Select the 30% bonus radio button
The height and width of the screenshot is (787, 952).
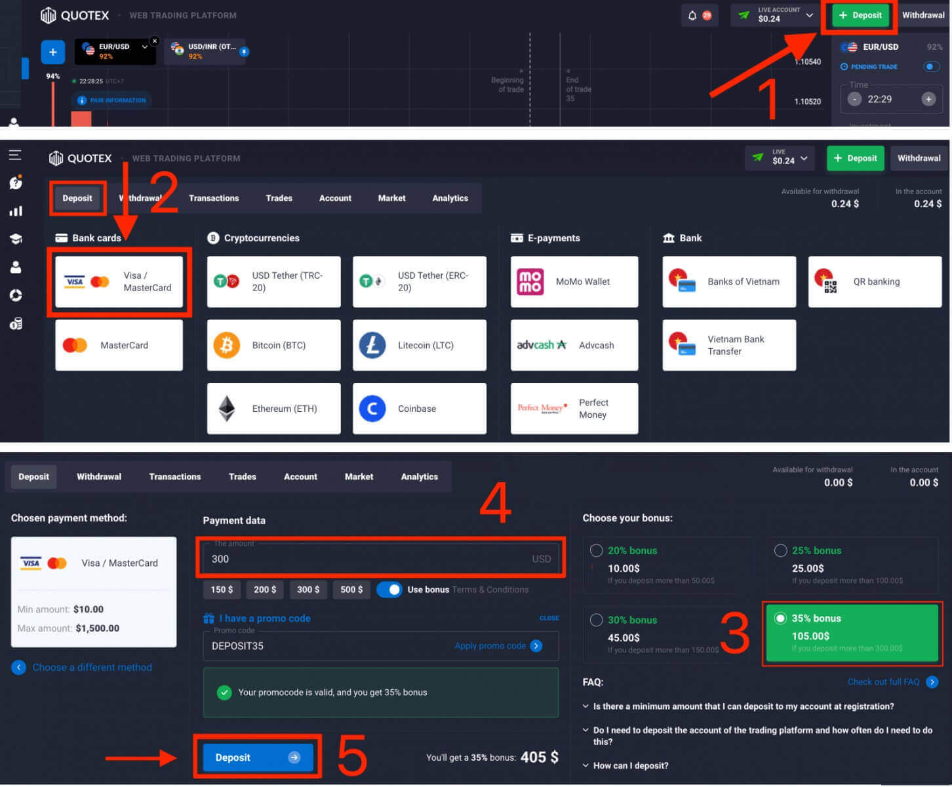[596, 620]
